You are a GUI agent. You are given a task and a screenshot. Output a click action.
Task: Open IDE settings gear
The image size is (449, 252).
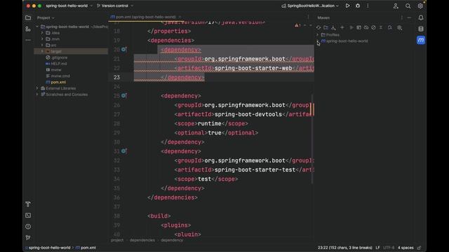[420, 6]
